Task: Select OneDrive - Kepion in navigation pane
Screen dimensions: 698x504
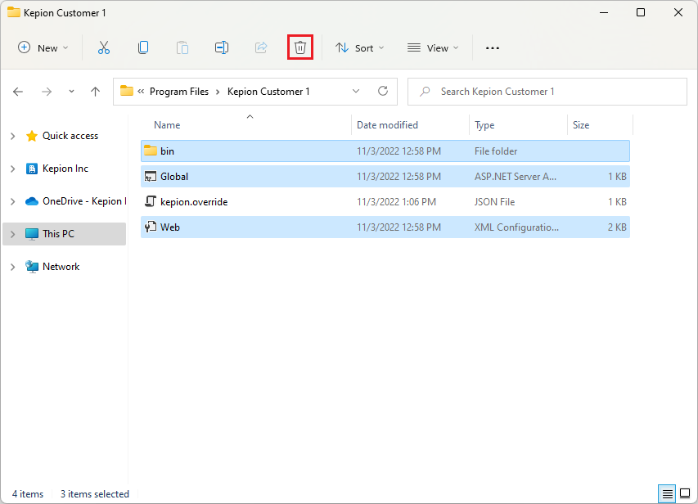Action: [84, 201]
